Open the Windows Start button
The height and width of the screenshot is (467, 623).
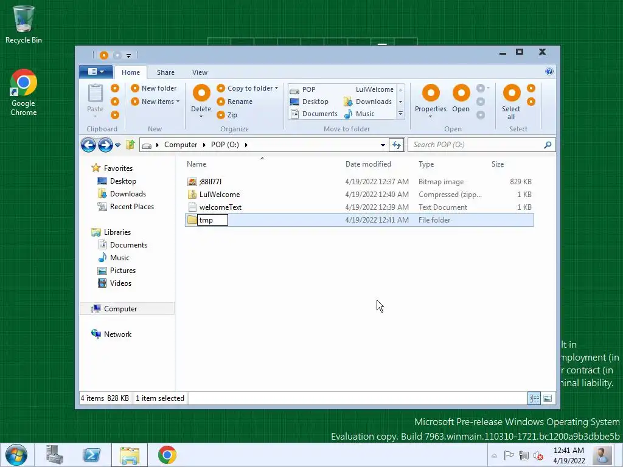pos(16,455)
